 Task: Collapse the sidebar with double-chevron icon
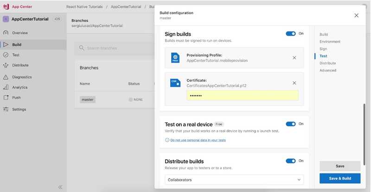point(60,187)
